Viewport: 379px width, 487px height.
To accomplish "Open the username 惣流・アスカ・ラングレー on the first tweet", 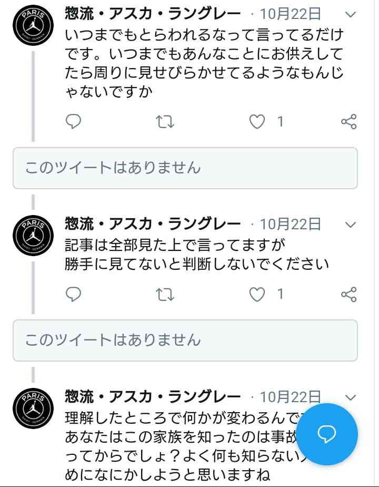I will coord(153,14).
